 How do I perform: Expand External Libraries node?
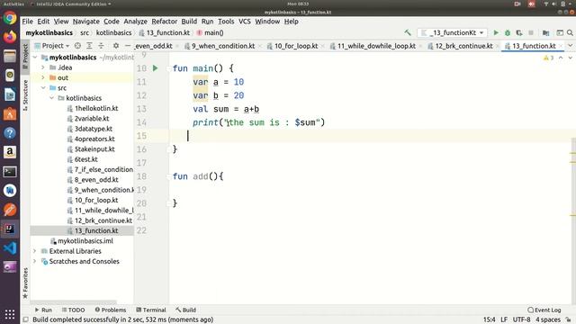coord(34,251)
